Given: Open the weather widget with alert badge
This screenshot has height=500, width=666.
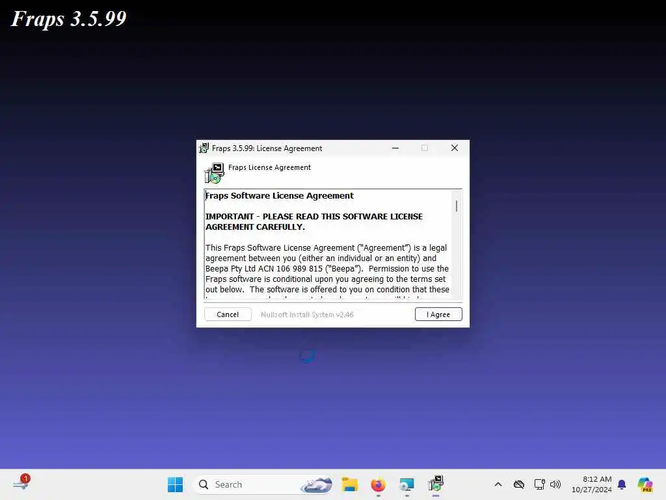Looking at the screenshot, I should click(x=21, y=482).
